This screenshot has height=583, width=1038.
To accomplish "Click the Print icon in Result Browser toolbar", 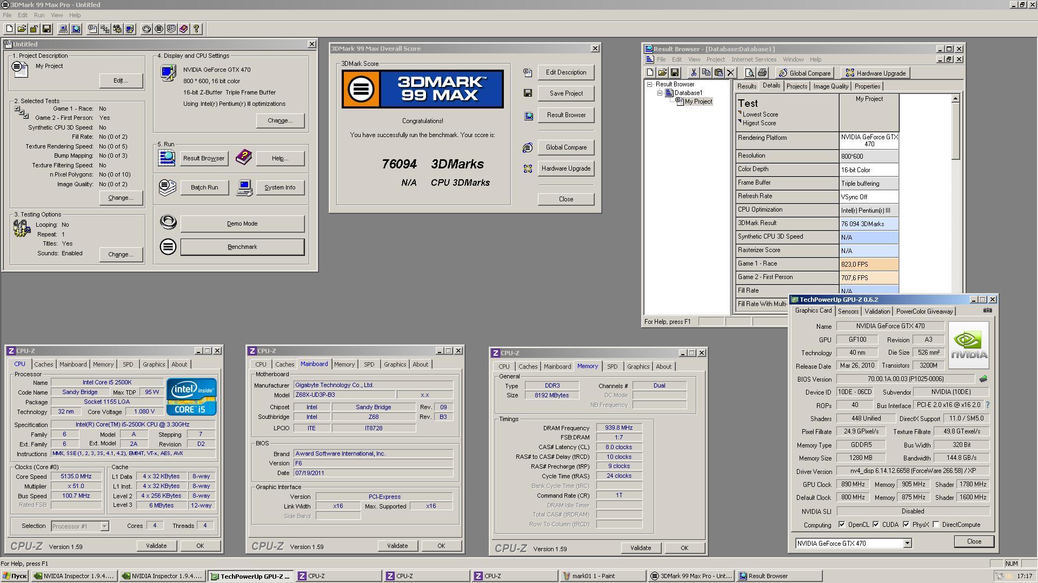I will (762, 73).
